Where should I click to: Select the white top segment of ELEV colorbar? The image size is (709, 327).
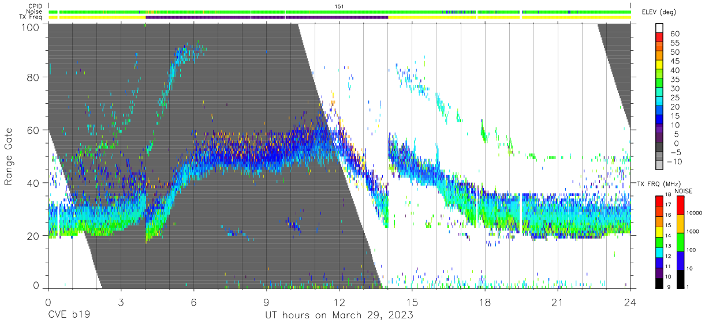pyautogui.click(x=659, y=28)
